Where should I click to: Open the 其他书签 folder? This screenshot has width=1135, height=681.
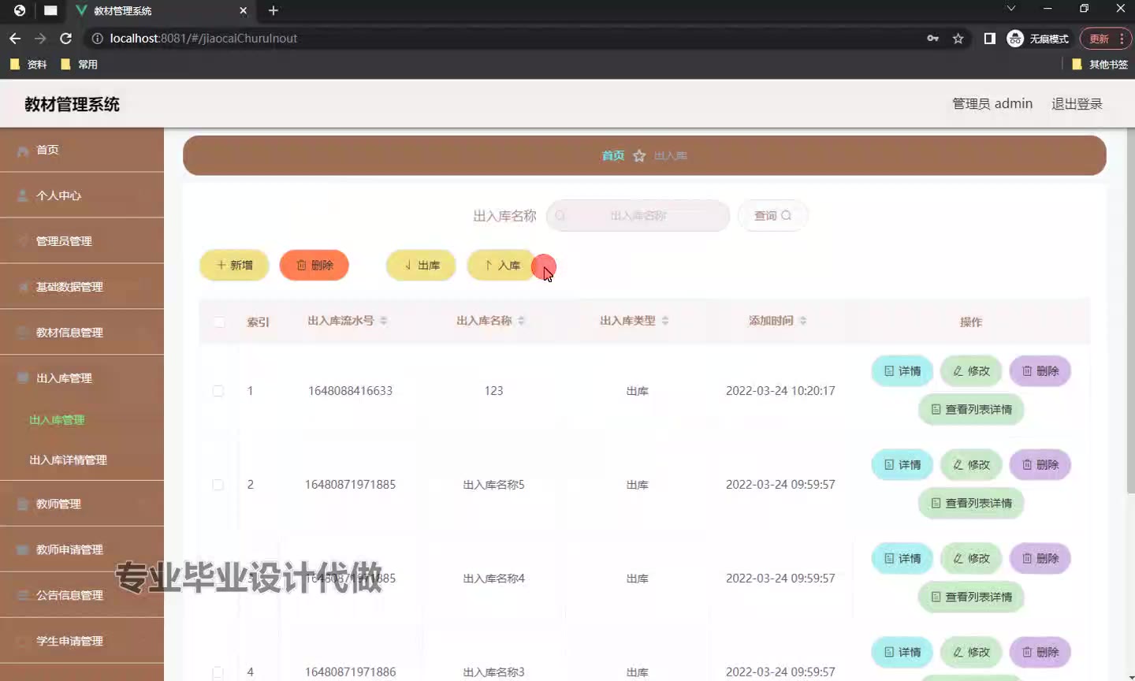tap(1100, 65)
